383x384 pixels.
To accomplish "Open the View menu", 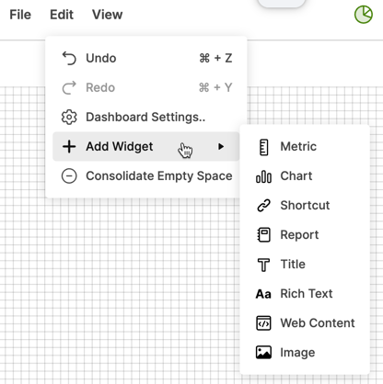I will coord(108,15).
